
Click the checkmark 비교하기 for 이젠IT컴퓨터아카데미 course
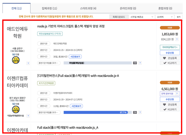click(170, 109)
